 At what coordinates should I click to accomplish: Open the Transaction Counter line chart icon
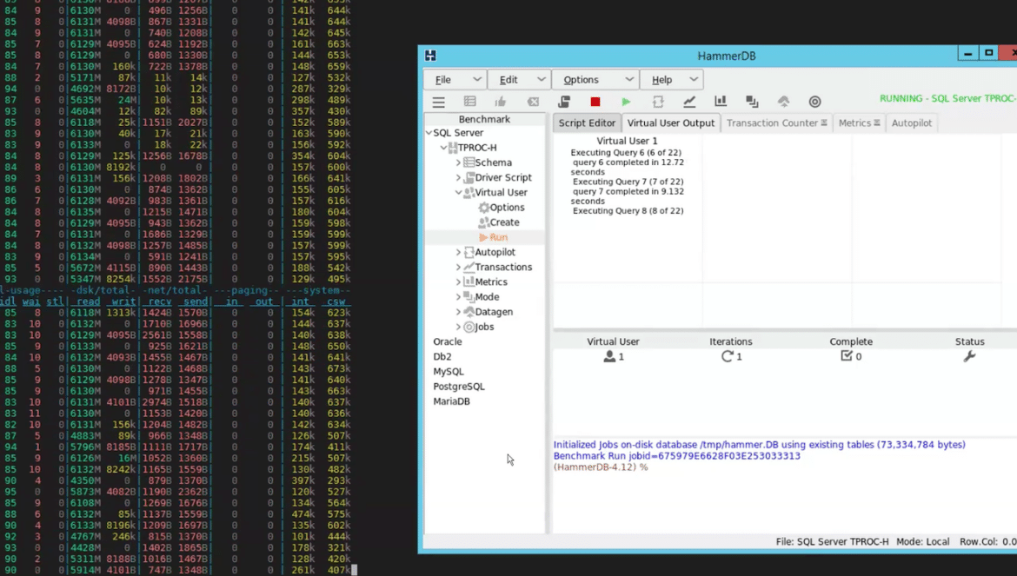pos(688,102)
